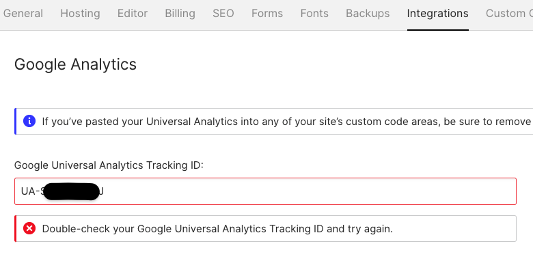Open the General settings tab
This screenshot has width=533, height=261.
(x=23, y=14)
